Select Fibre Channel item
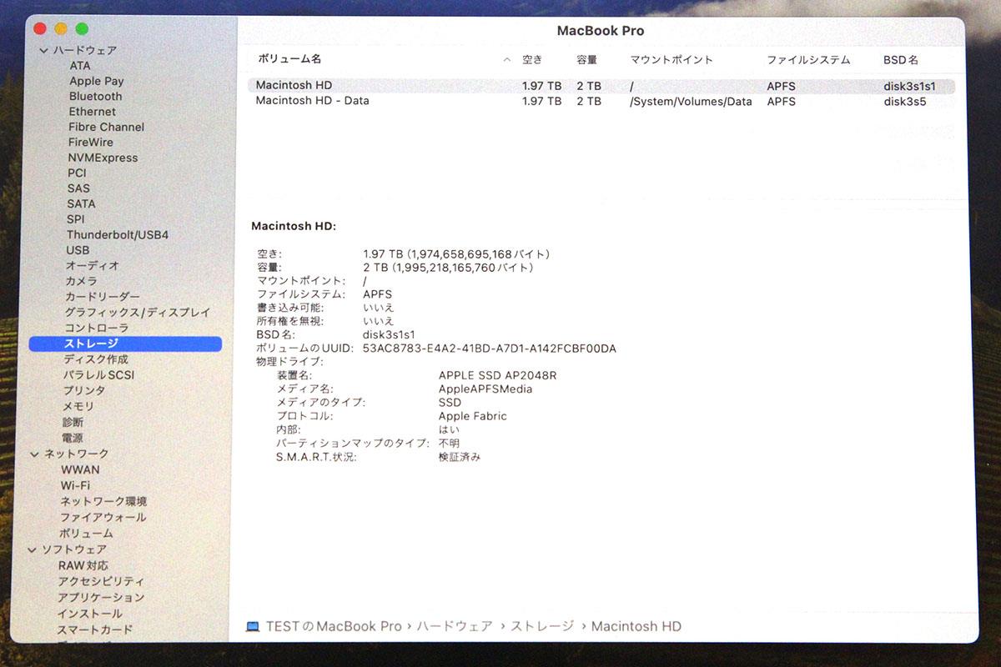 pos(106,127)
